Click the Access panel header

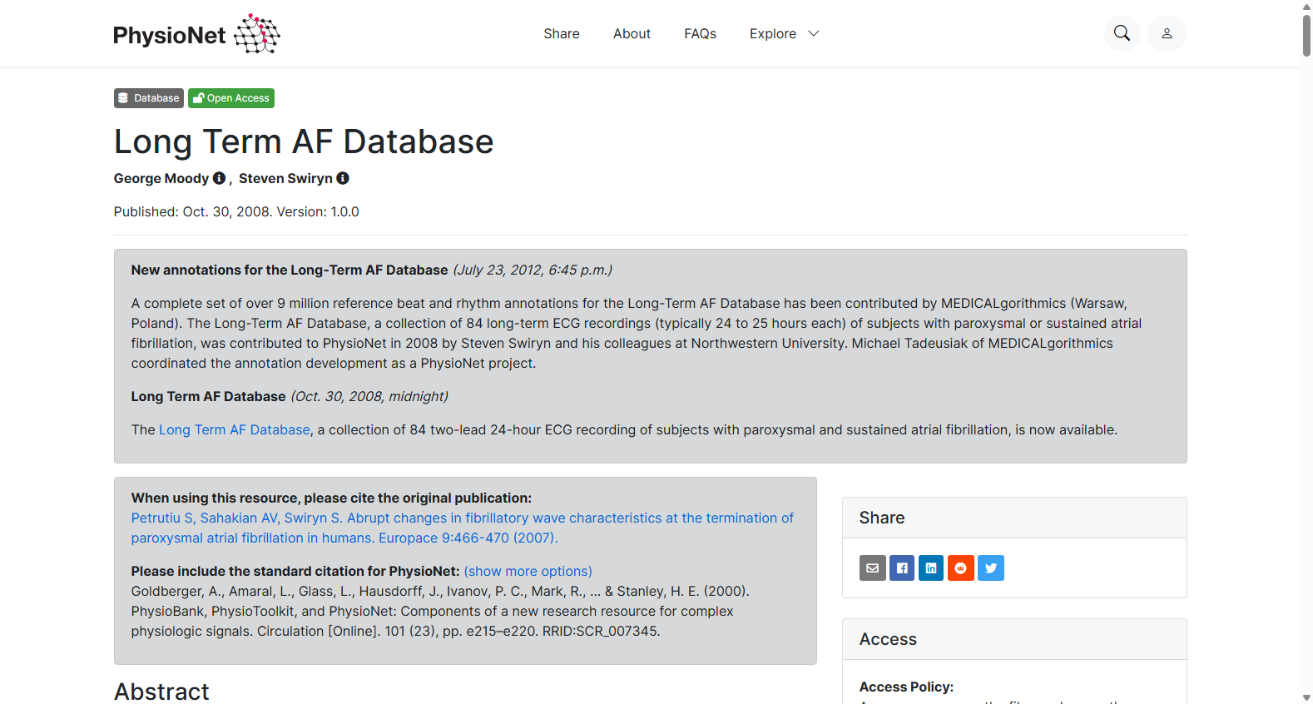pyautogui.click(x=1014, y=639)
